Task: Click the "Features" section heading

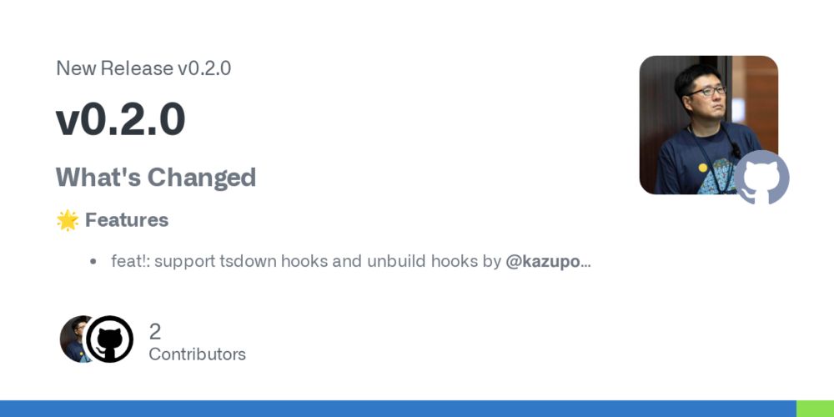Action: [x=127, y=219]
